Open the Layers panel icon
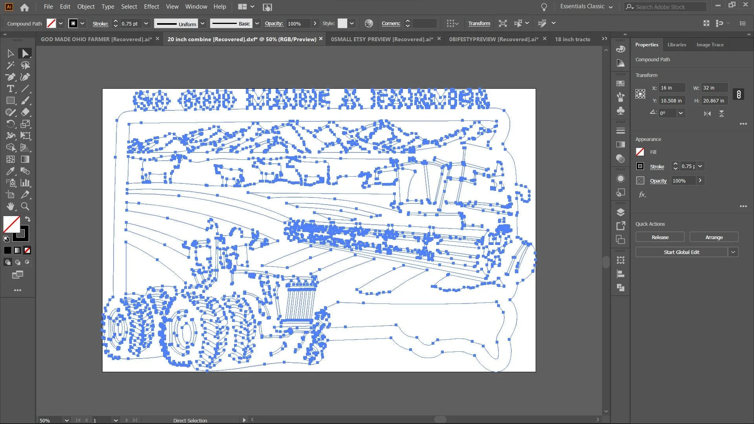 [x=620, y=212]
